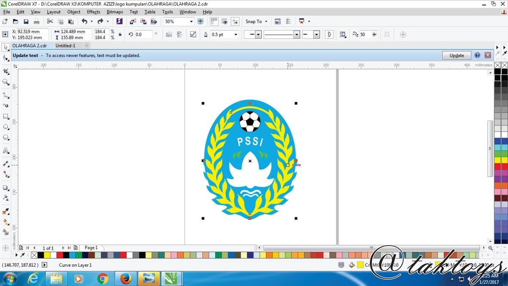The height and width of the screenshot is (286, 508).
Task: Click the Undo arrow icon
Action: (84, 21)
